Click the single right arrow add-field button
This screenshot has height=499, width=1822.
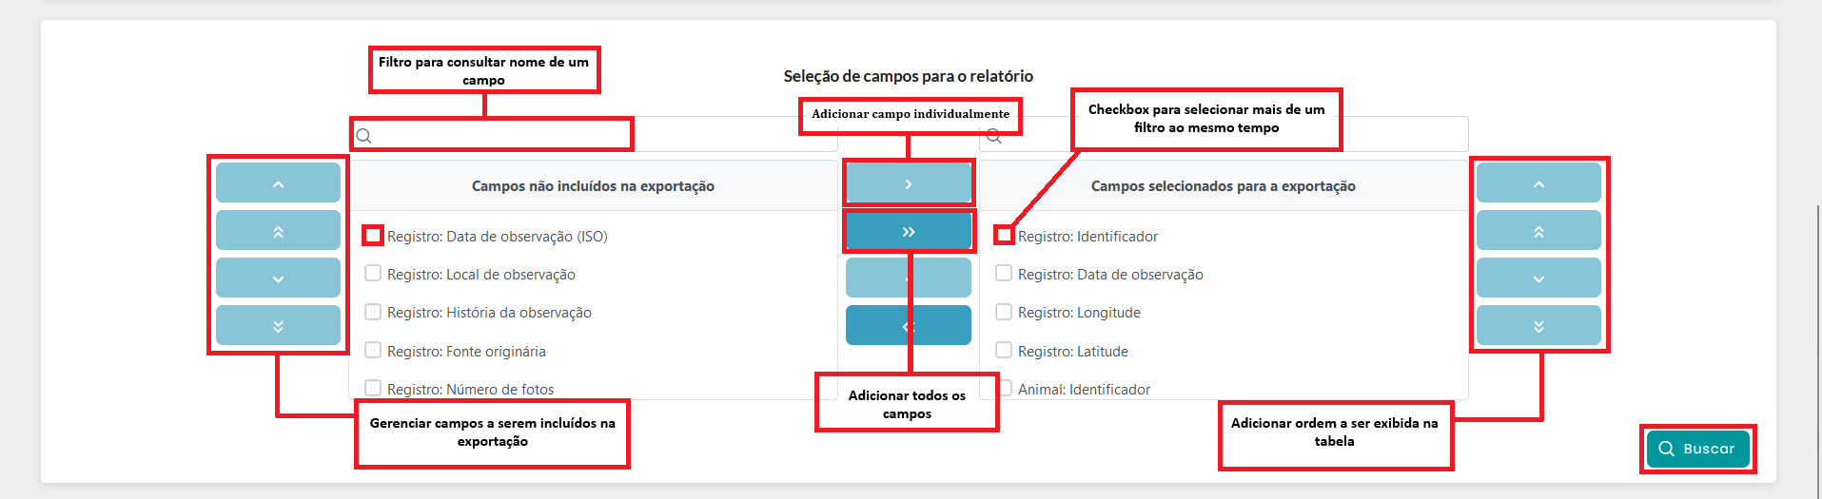(x=908, y=183)
